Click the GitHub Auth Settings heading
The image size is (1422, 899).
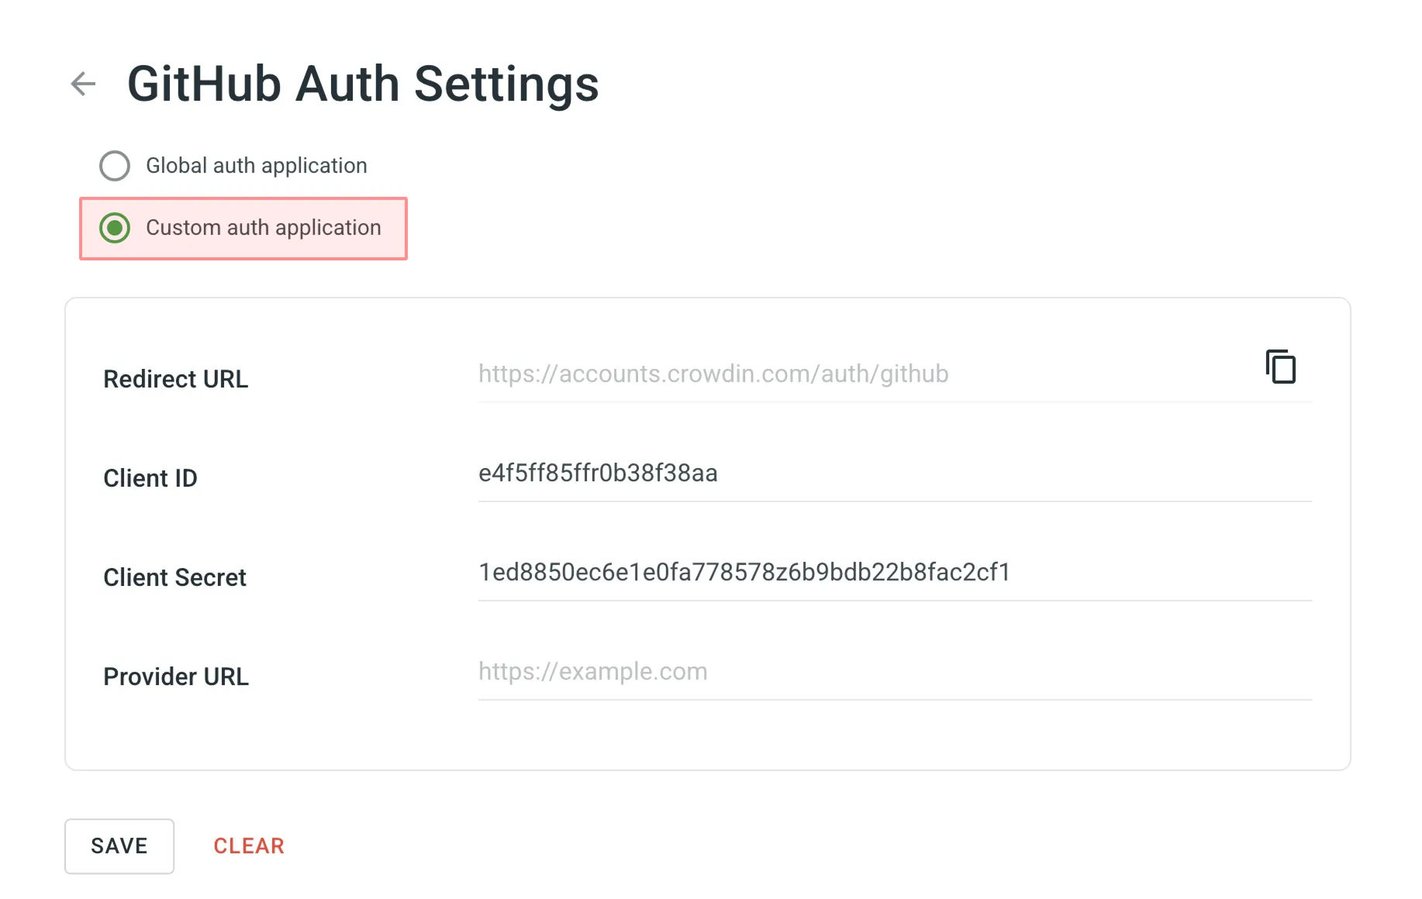364,83
